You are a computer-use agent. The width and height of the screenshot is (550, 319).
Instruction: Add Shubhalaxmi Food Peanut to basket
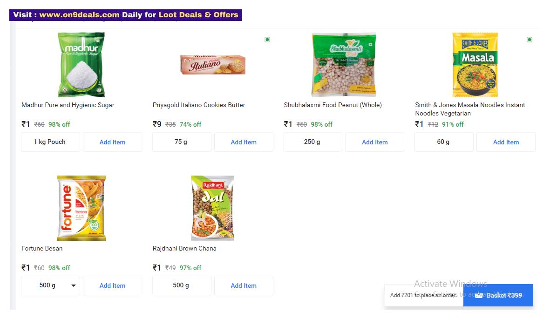(x=374, y=142)
